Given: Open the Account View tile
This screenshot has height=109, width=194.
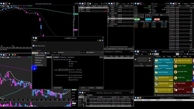Looking at the screenshot, I should pyautogui.click(x=183, y=73).
